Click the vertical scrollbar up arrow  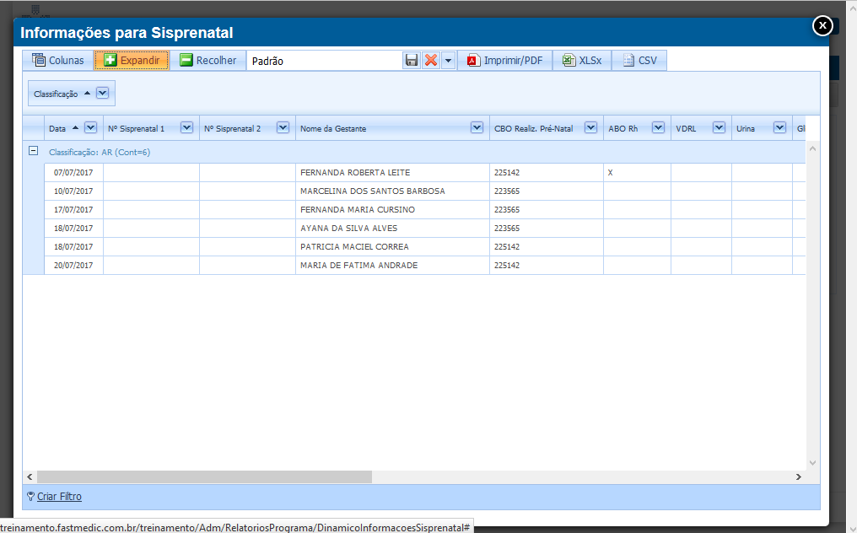pyautogui.click(x=813, y=148)
